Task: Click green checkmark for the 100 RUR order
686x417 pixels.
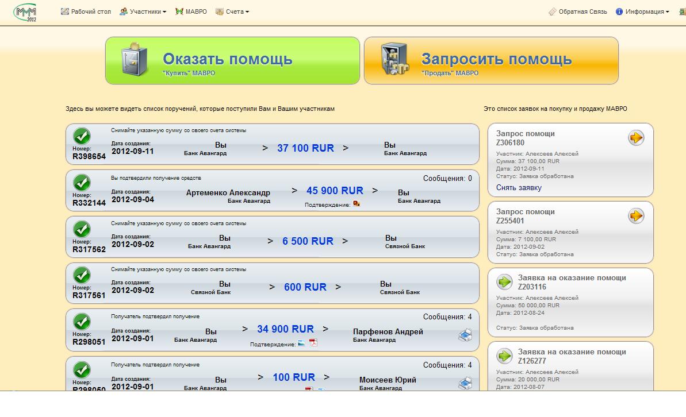Action: [82, 370]
